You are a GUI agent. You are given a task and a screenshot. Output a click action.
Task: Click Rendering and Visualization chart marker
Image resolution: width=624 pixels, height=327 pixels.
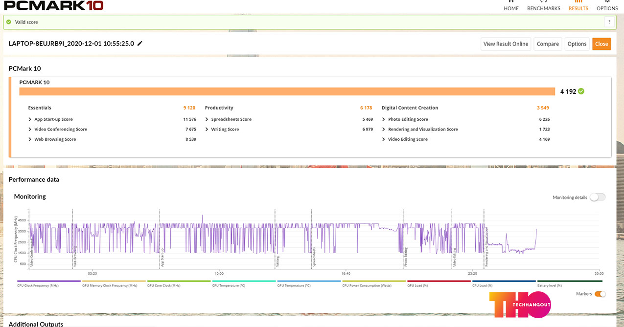(486, 246)
